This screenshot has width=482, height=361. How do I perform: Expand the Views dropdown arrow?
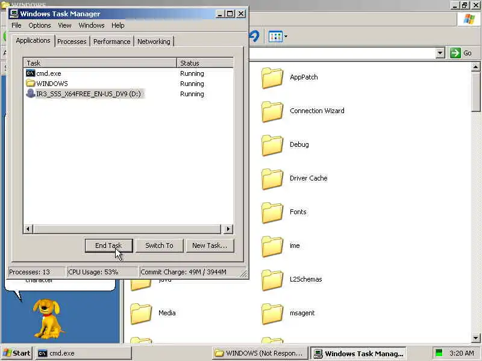tap(286, 37)
